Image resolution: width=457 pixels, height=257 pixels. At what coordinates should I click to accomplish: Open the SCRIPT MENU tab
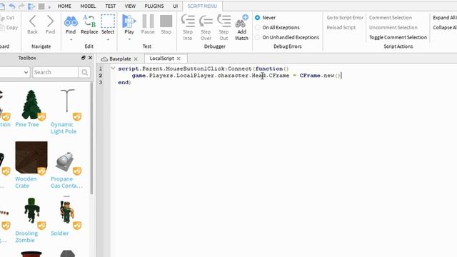202,6
